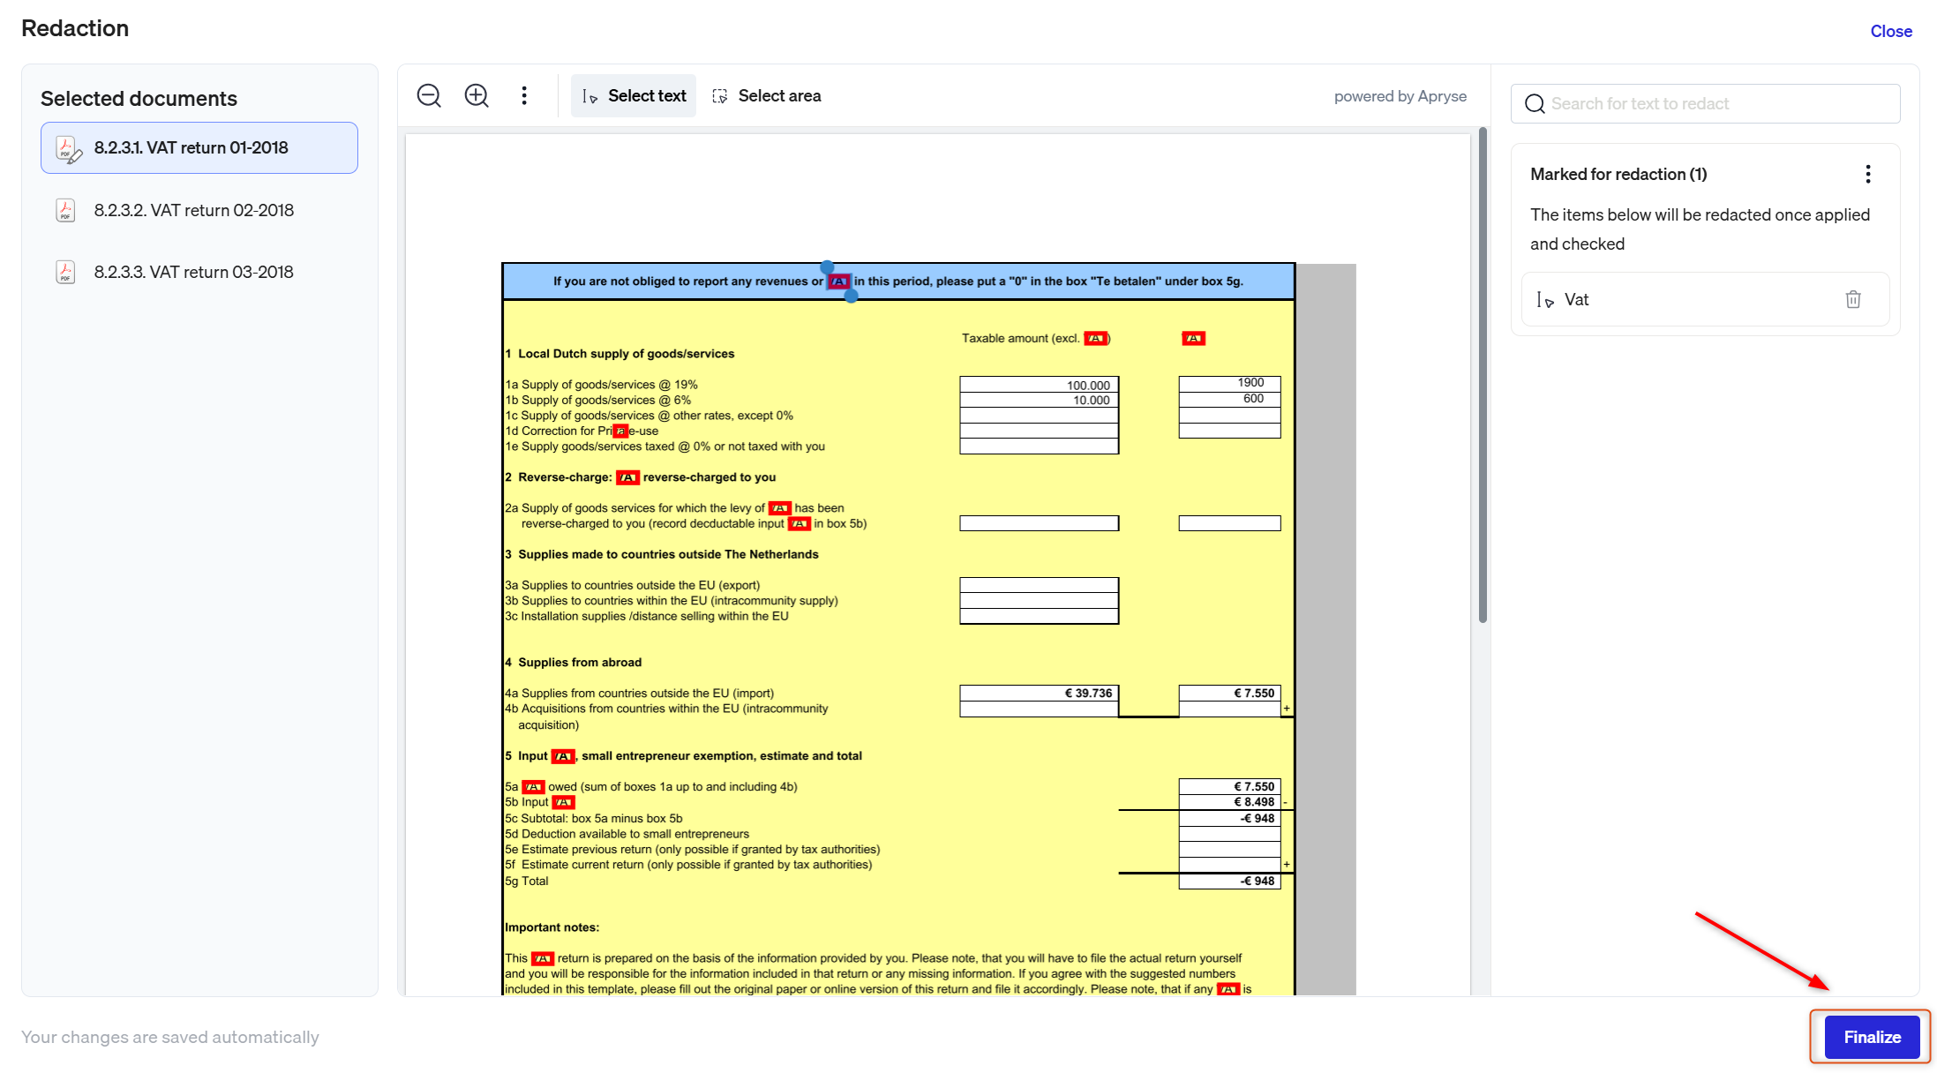Click '5c Subtotal: box 5a minus box 5b' row
Viewport: 1937px width, 1073px height.
point(594,819)
